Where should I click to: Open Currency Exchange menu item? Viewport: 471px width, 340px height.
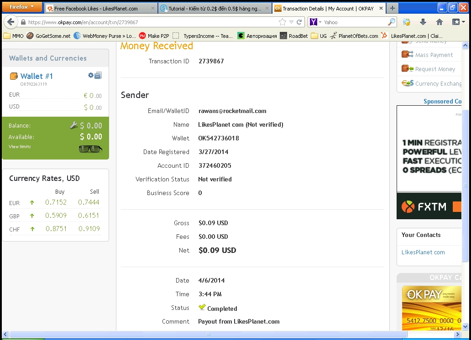[x=438, y=83]
